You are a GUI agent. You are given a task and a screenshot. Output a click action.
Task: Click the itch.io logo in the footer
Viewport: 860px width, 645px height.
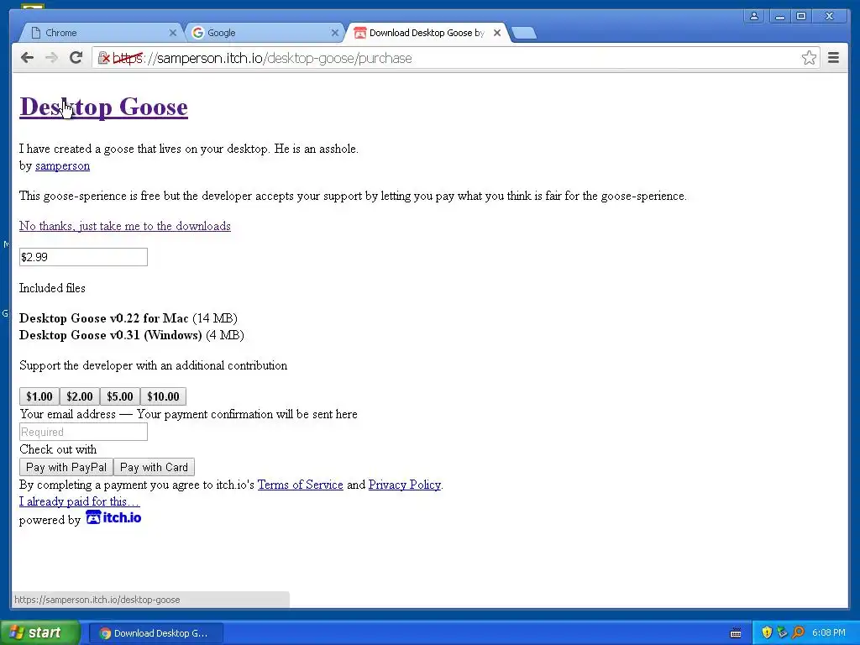tap(113, 517)
